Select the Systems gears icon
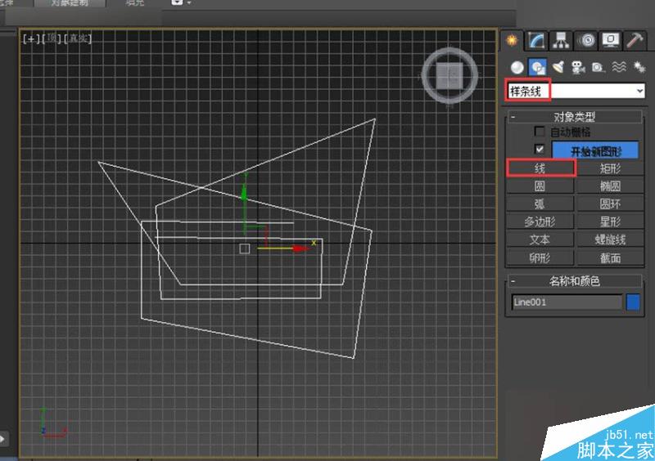655x461 pixels. pos(639,67)
